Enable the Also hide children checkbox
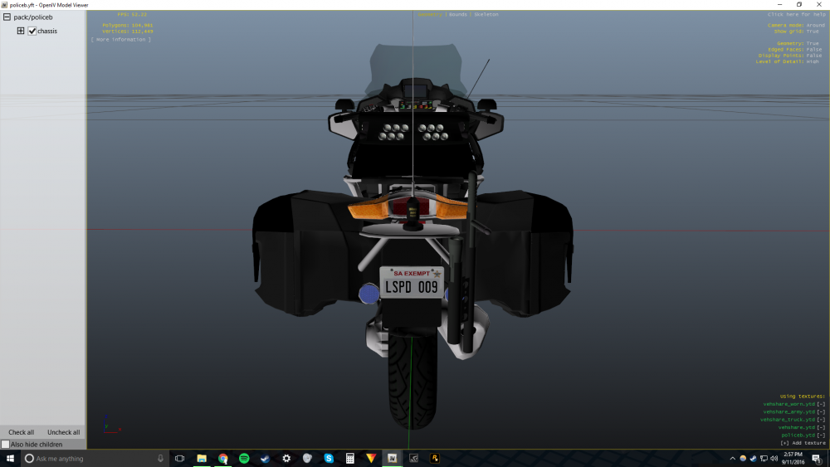 (x=5, y=445)
